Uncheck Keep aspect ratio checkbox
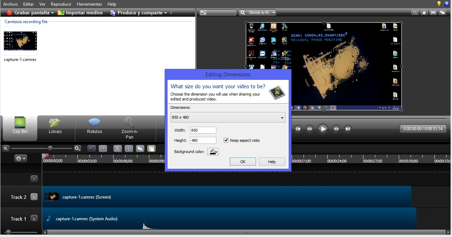Viewport: 452px width, 237px height. coord(226,140)
